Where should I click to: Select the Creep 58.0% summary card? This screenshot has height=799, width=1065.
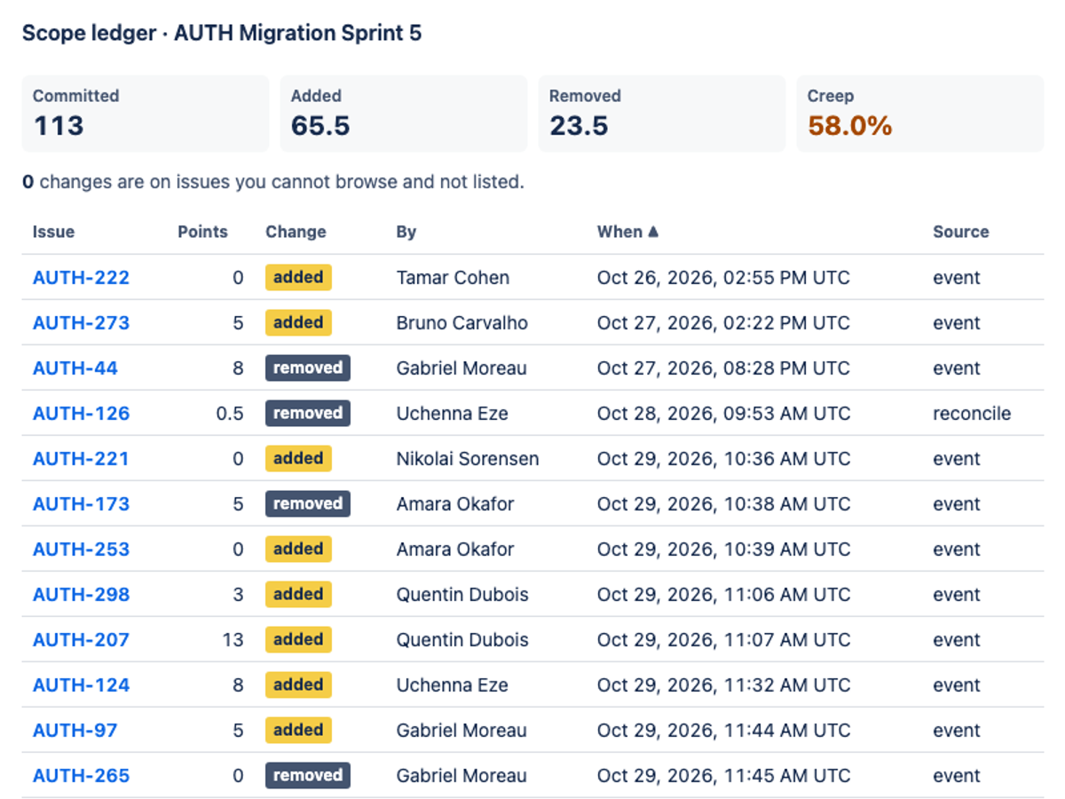pos(920,114)
